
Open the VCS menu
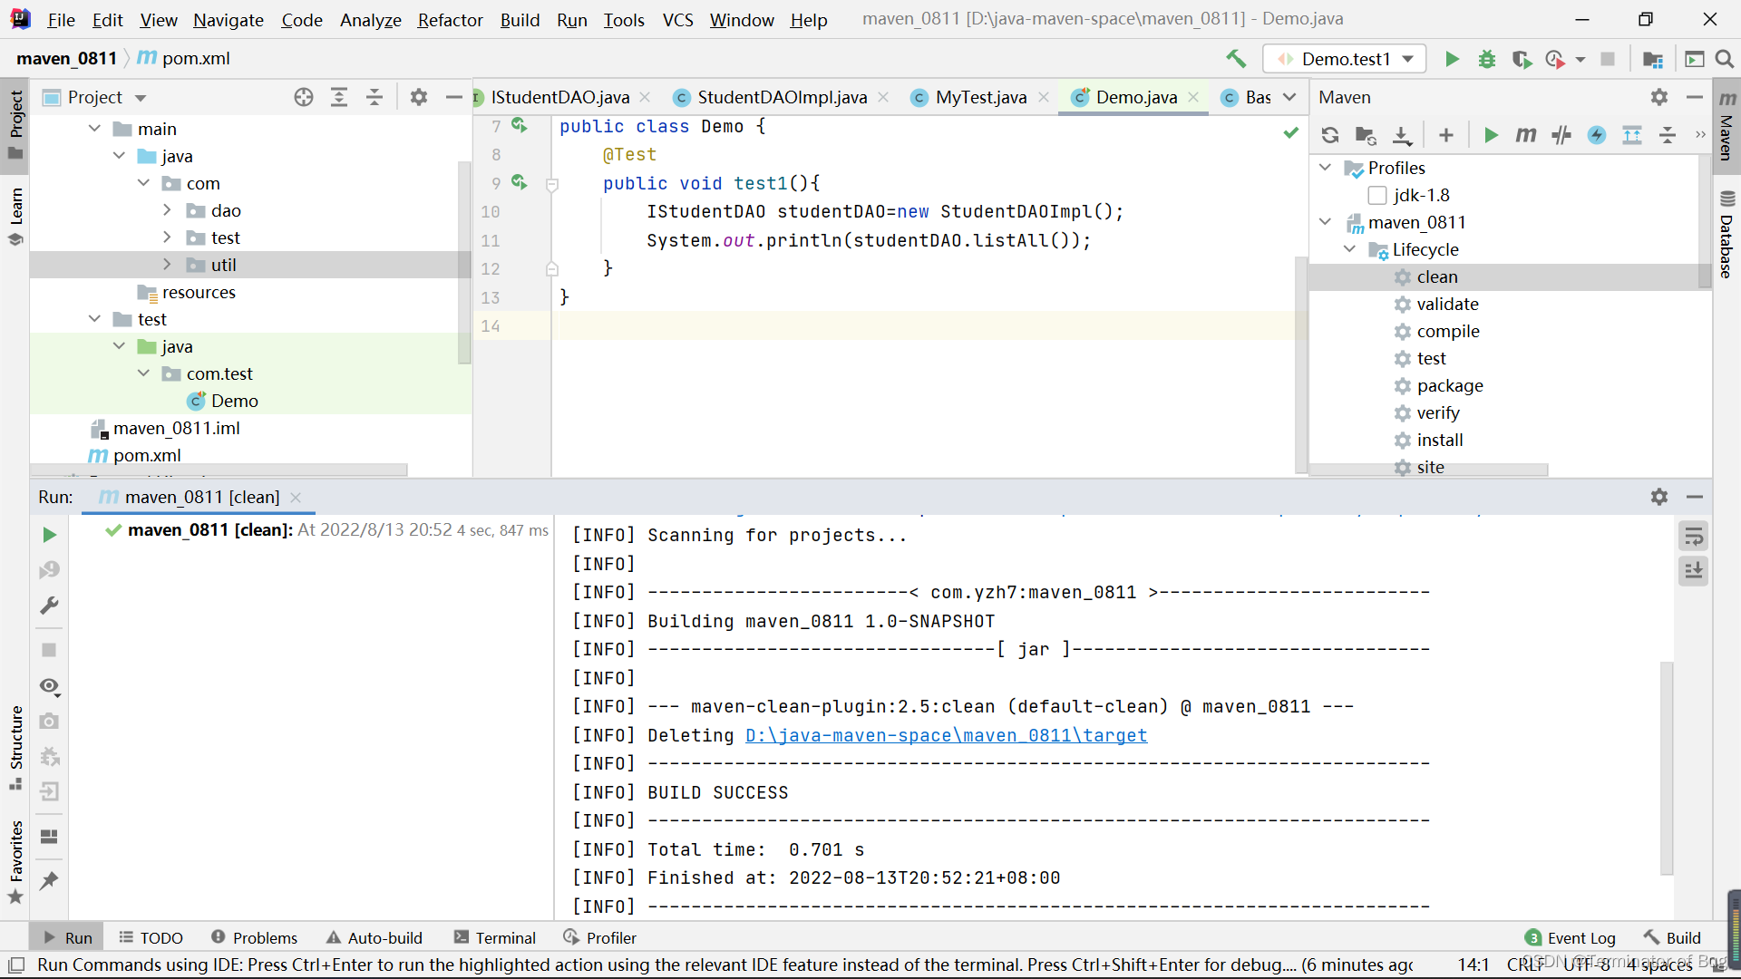click(x=677, y=20)
